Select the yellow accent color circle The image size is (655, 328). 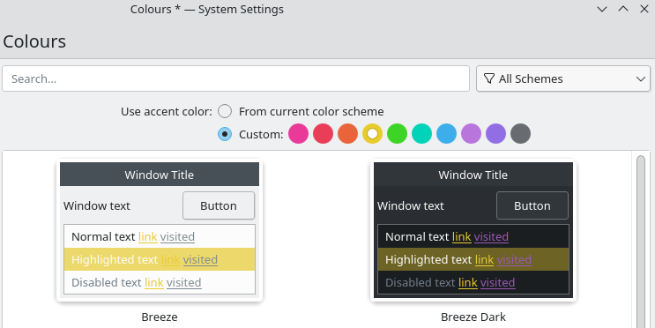coord(372,134)
